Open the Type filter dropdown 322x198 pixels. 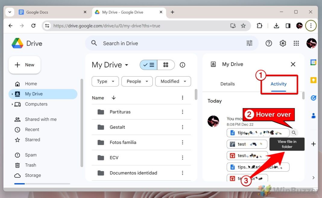click(x=105, y=81)
